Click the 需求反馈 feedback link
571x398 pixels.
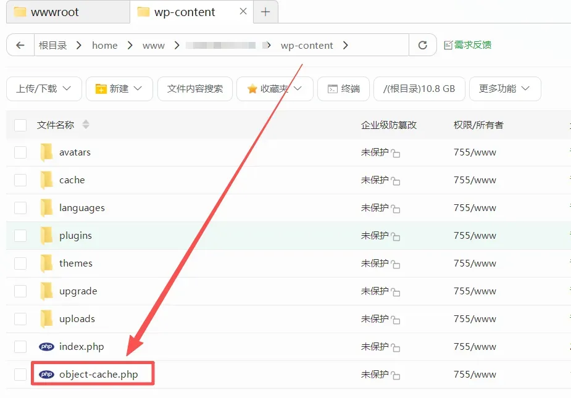pyautogui.click(x=467, y=45)
